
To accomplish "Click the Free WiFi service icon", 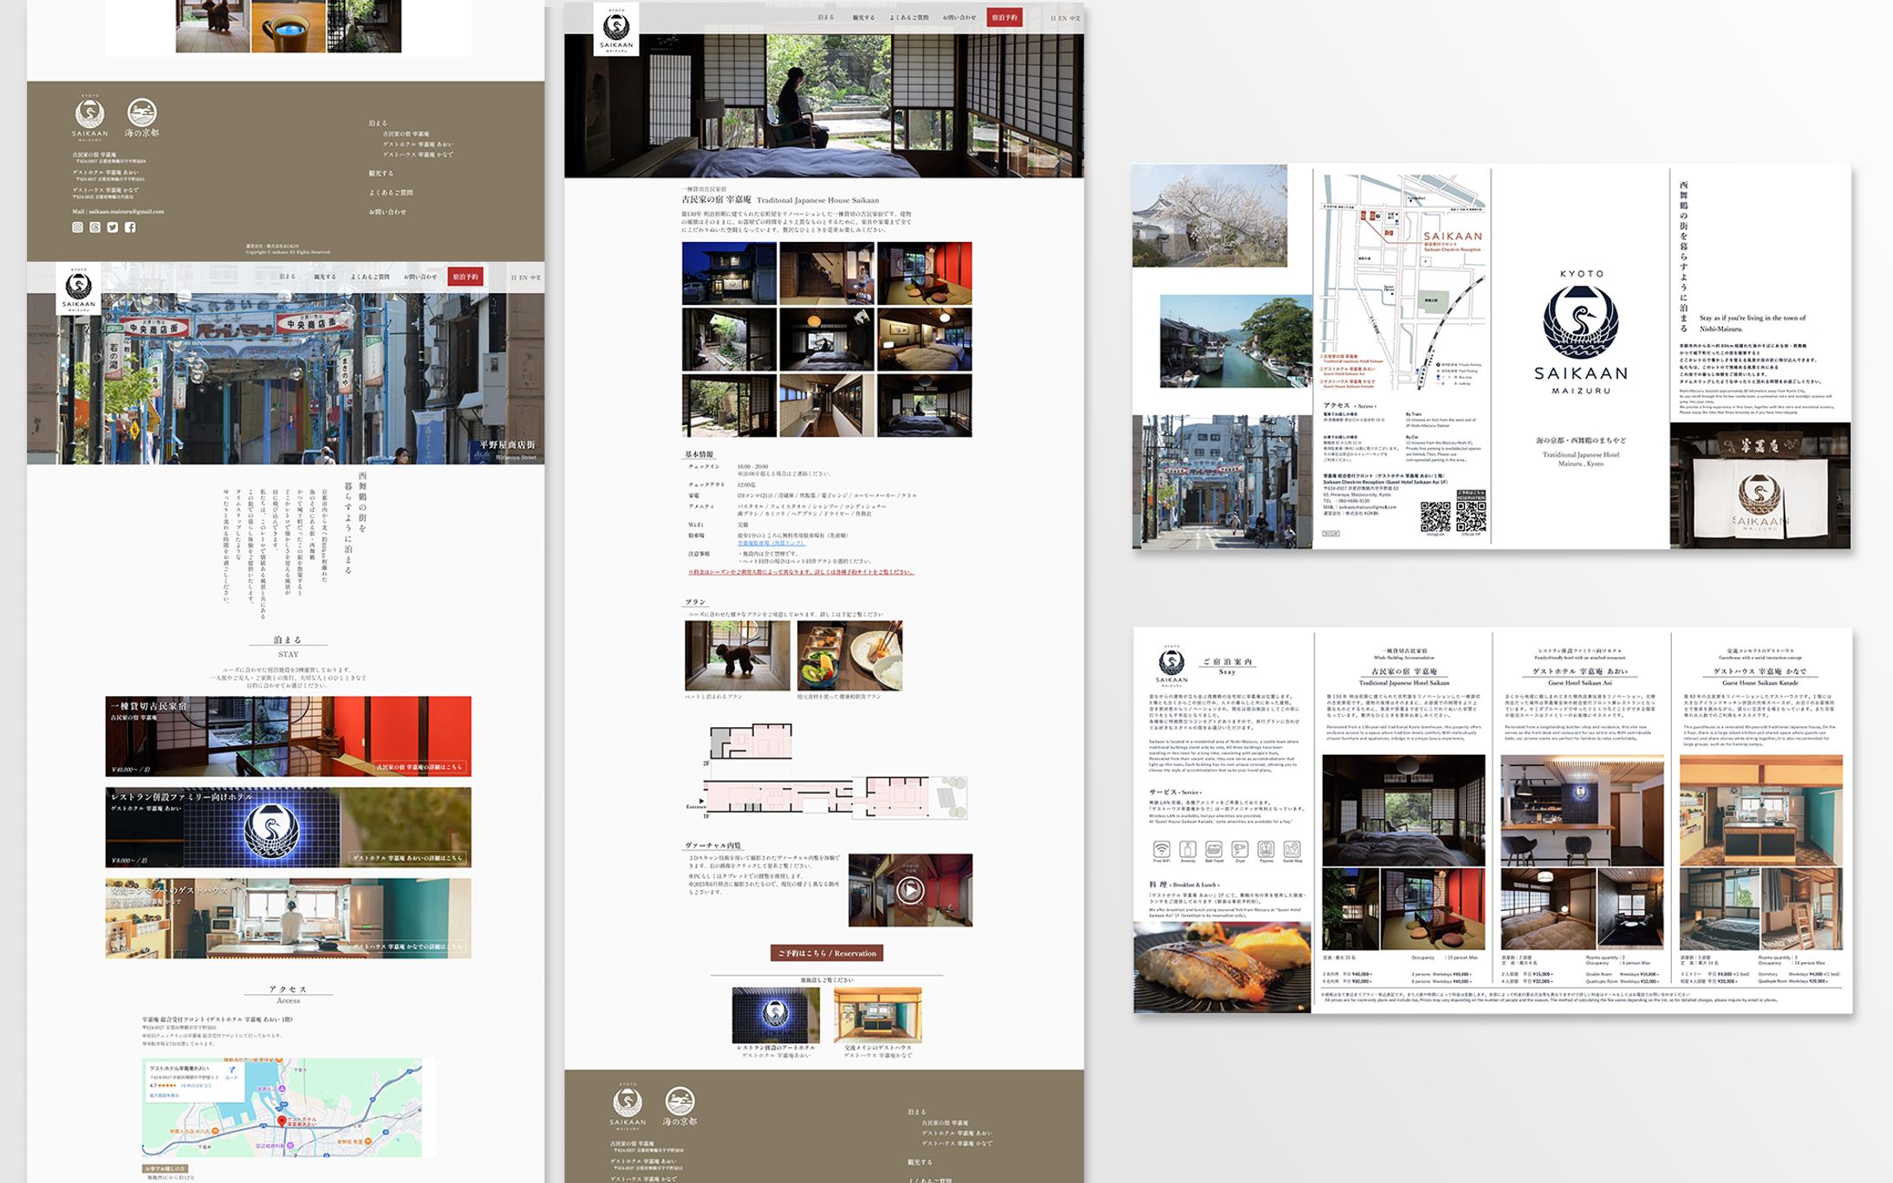I will (1161, 848).
